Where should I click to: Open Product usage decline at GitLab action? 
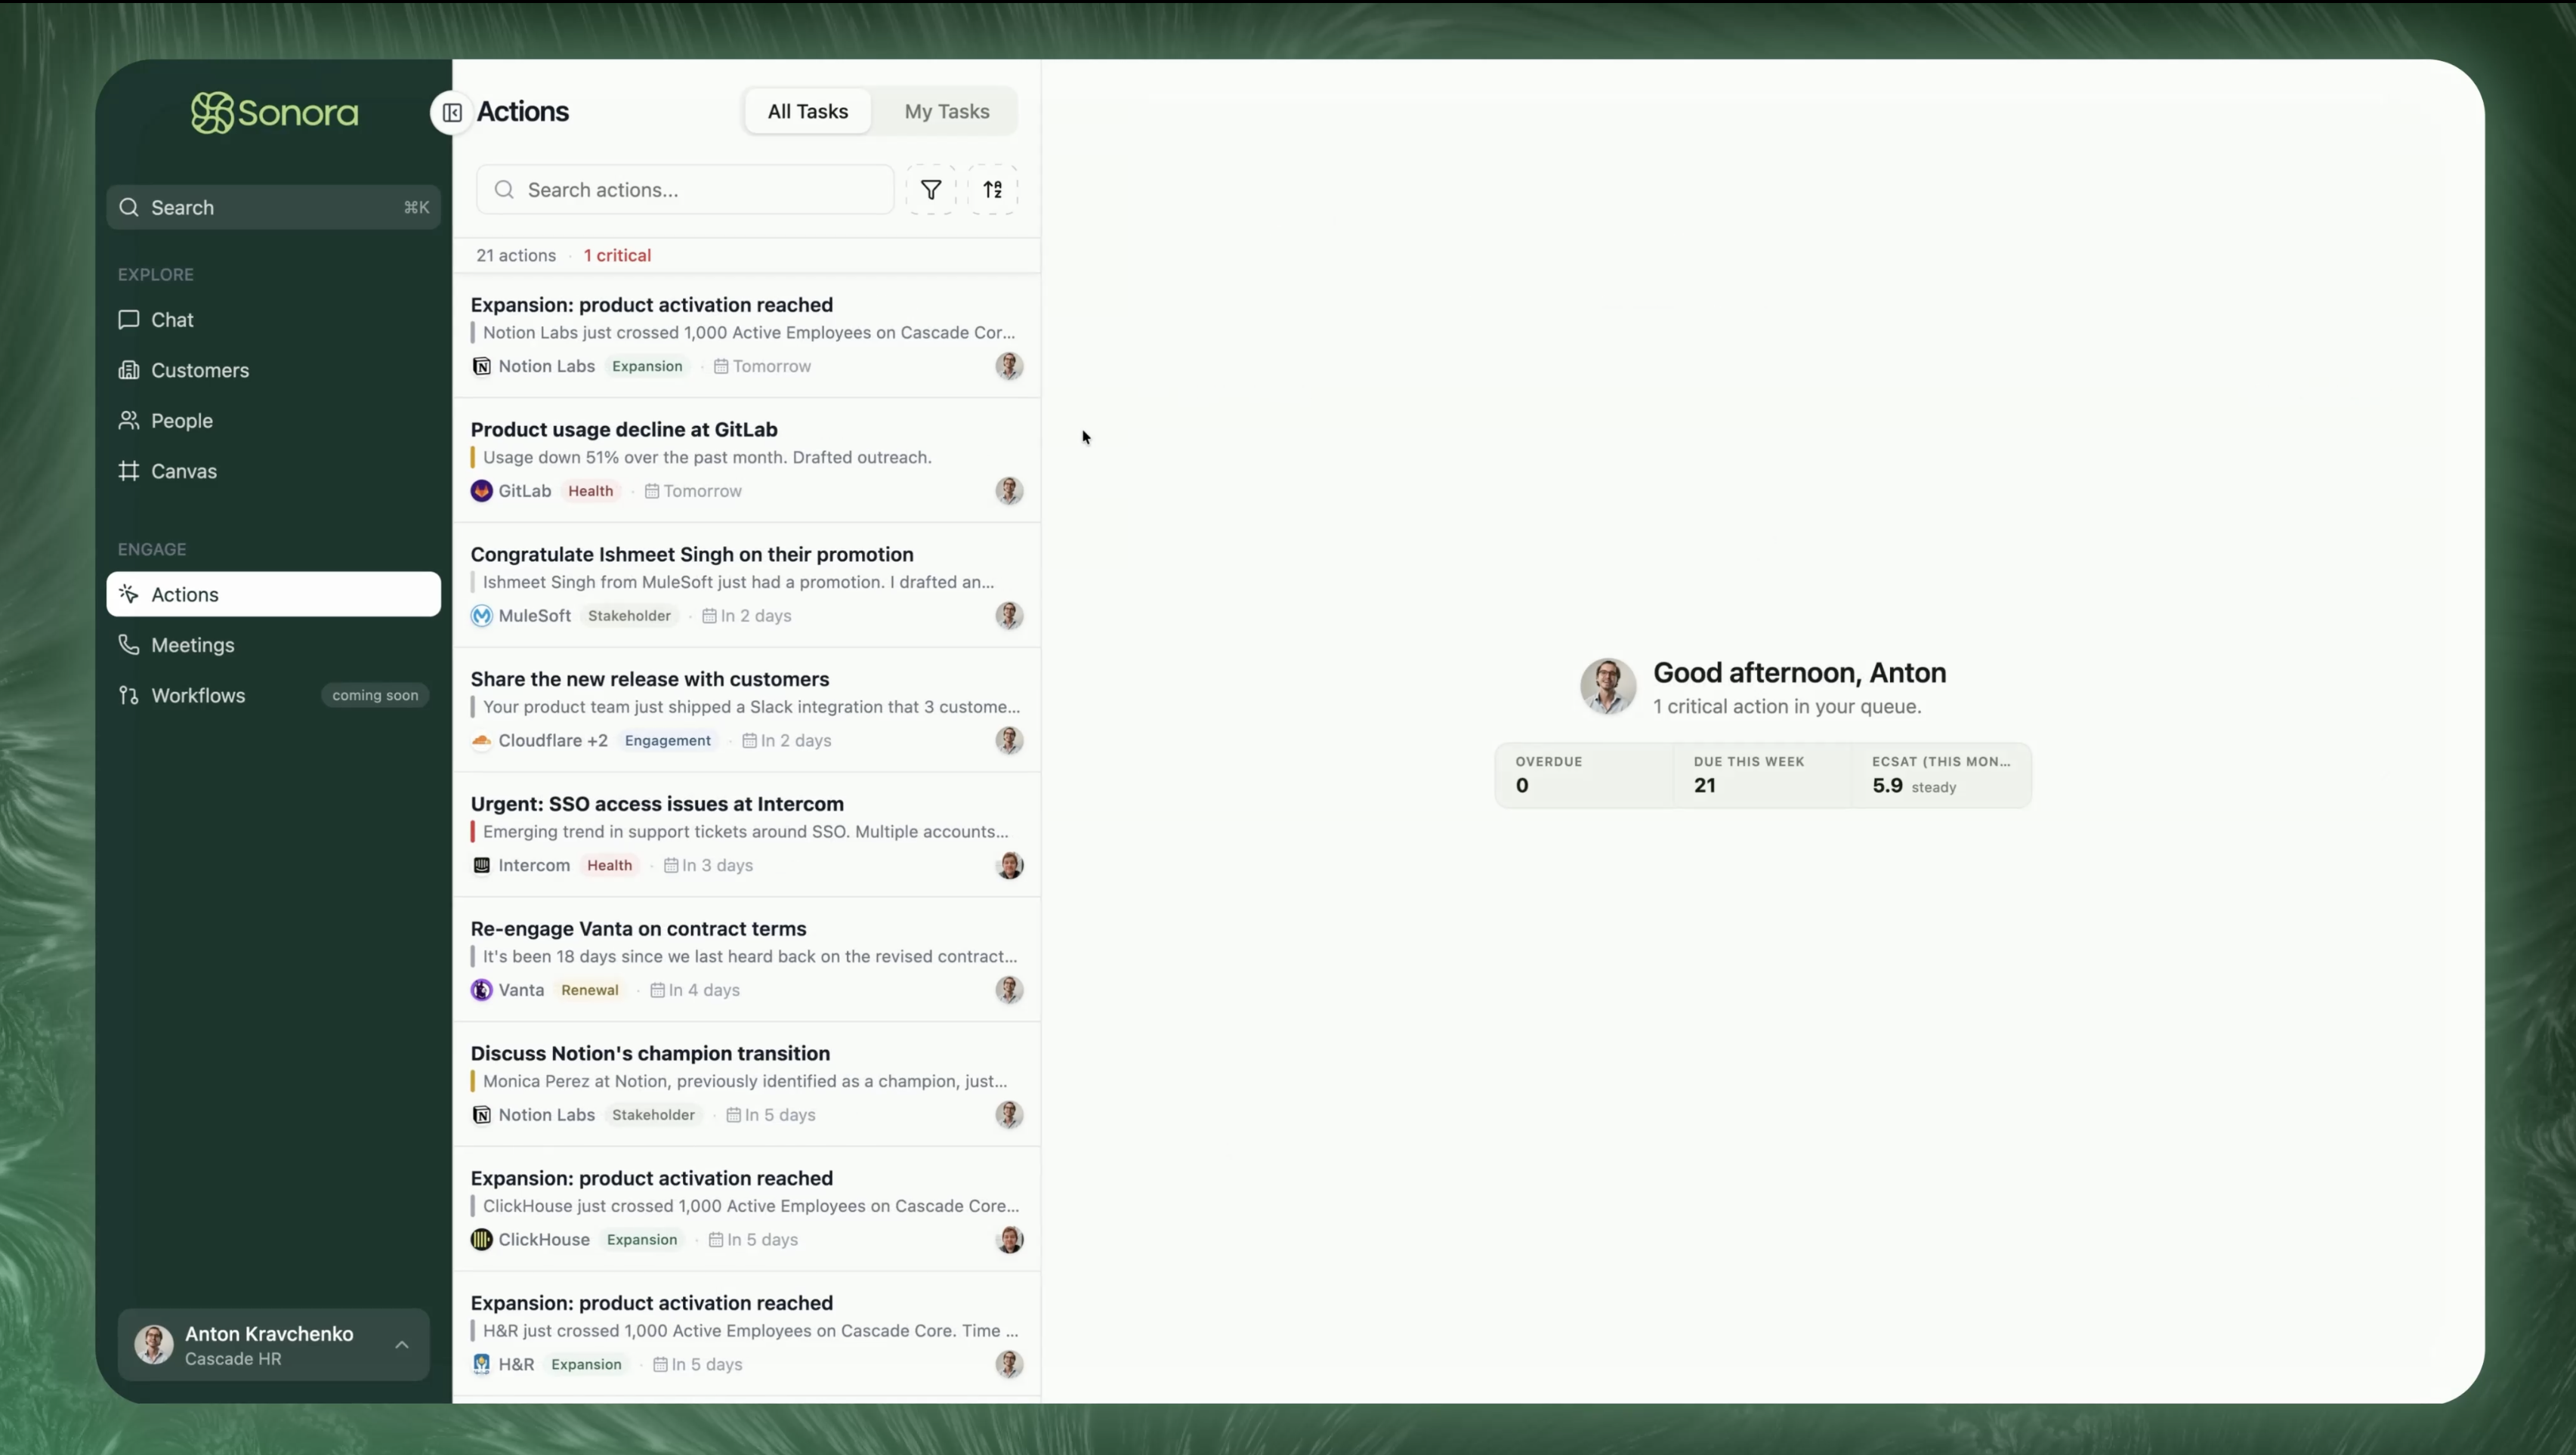624,429
